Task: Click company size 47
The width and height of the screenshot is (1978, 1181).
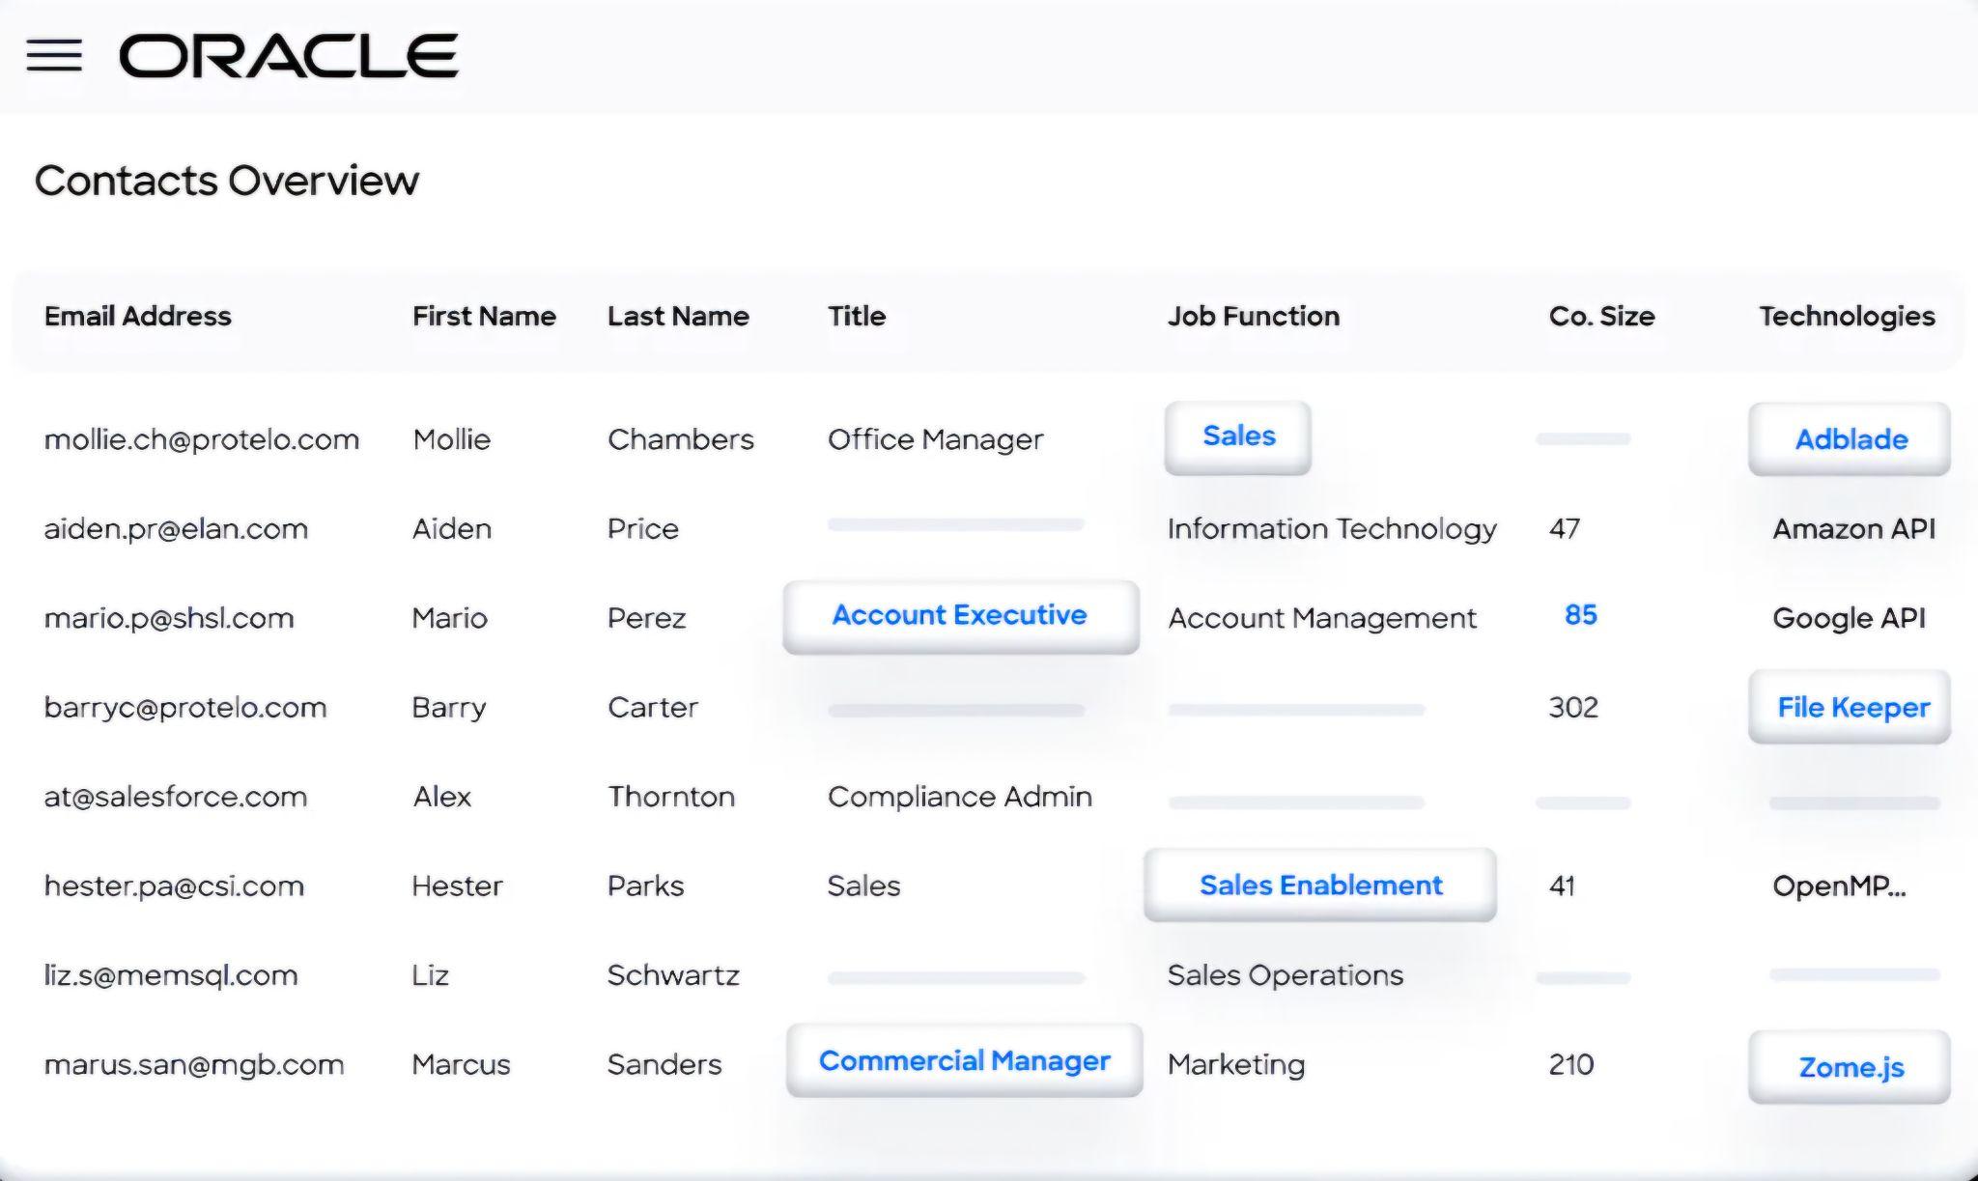Action: (x=1565, y=529)
